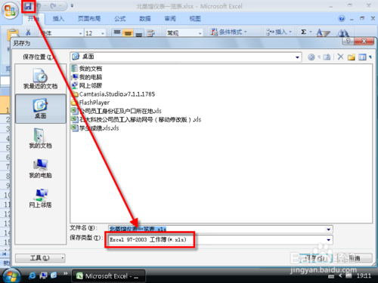
Task: Switch to the 审阅 ribbon tab
Action: [x=170, y=19]
